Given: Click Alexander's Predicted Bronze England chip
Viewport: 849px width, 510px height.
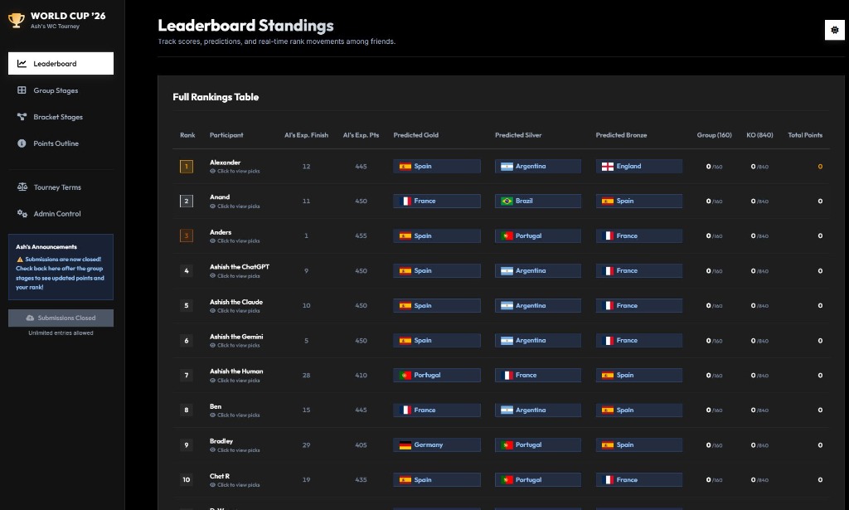Looking at the screenshot, I should tap(639, 166).
